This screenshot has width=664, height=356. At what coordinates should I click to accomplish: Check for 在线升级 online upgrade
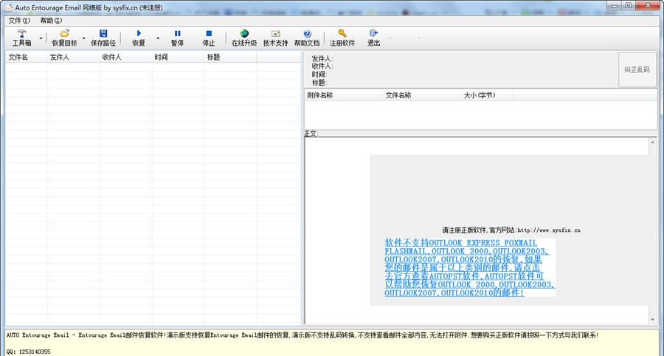[244, 38]
